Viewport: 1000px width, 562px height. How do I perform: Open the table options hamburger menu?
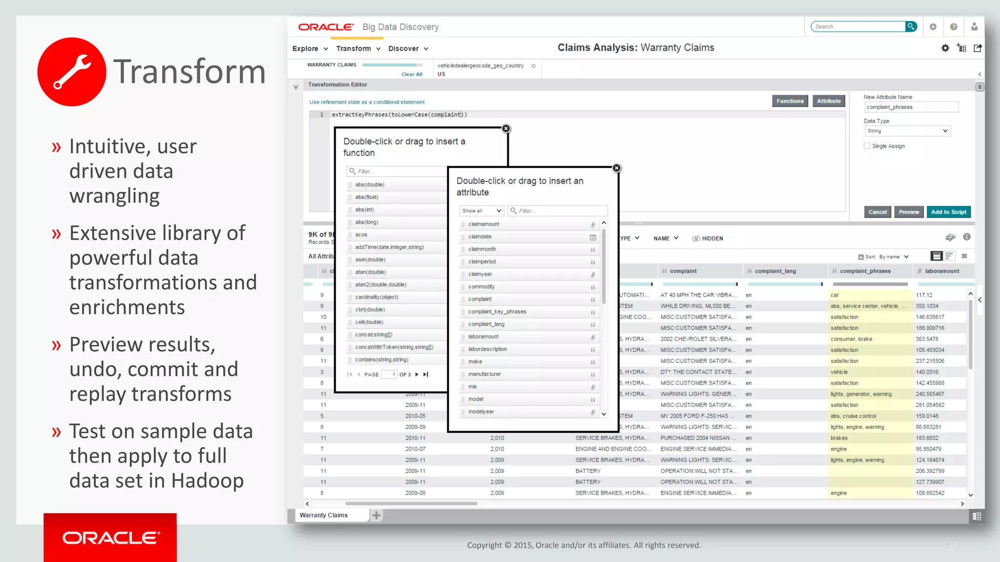[964, 256]
